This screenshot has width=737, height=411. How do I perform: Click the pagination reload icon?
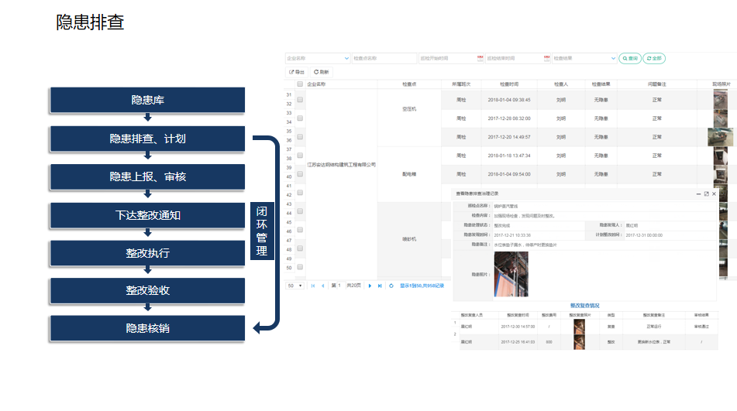[x=391, y=286]
